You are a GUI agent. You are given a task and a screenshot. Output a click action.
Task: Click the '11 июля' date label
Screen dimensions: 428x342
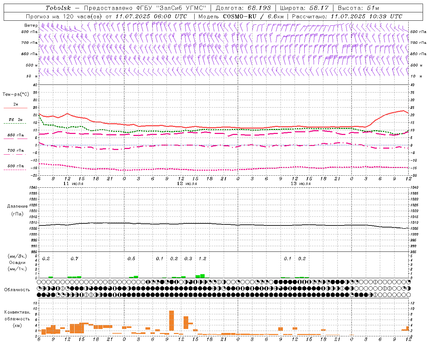click(x=73, y=184)
